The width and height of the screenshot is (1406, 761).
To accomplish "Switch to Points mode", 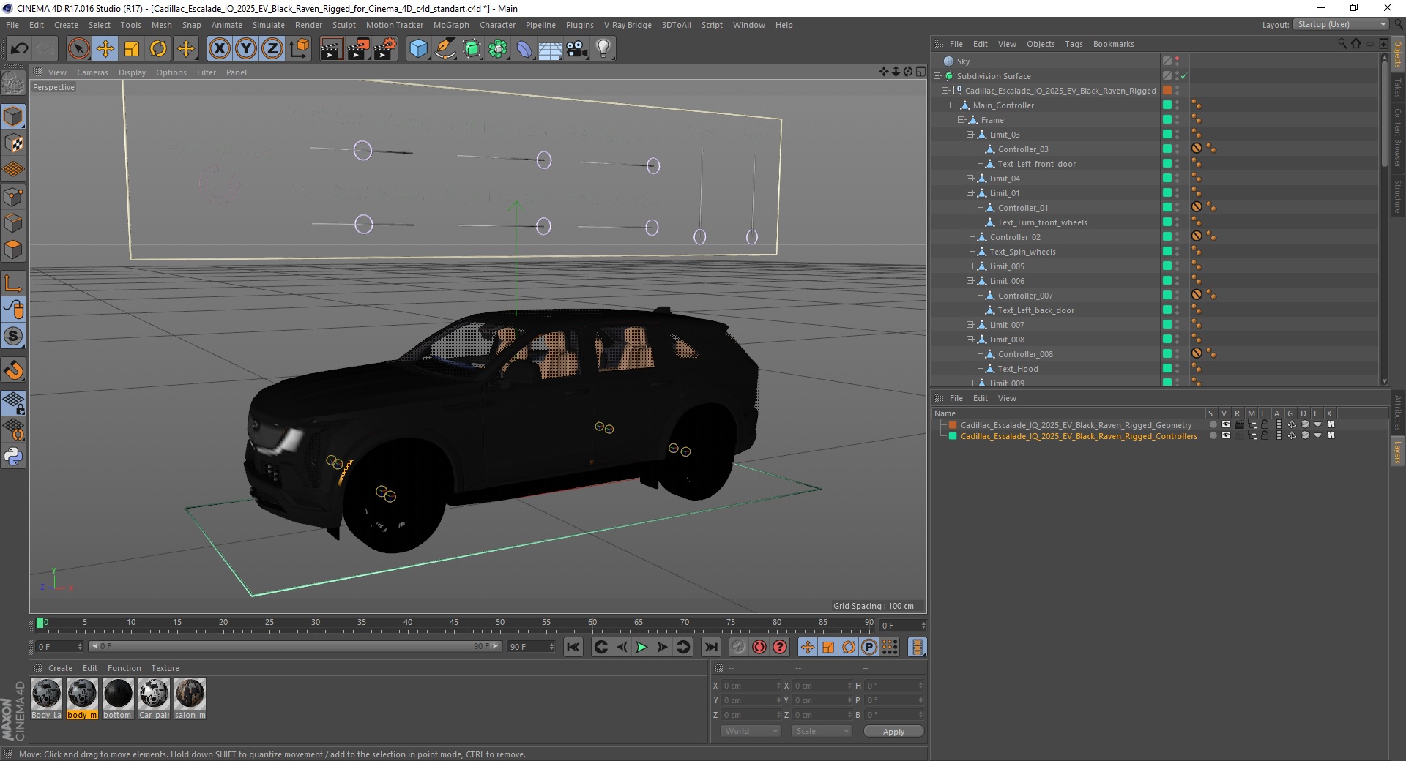I will [x=13, y=196].
